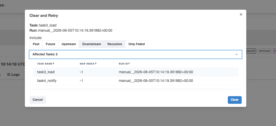Toggle the Past include option
The width and height of the screenshot is (276, 126).
[36, 44]
